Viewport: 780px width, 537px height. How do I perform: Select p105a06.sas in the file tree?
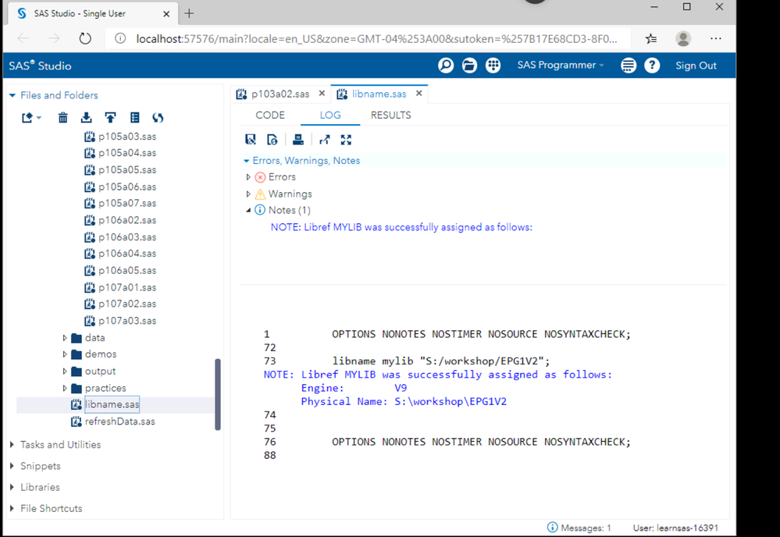(127, 187)
